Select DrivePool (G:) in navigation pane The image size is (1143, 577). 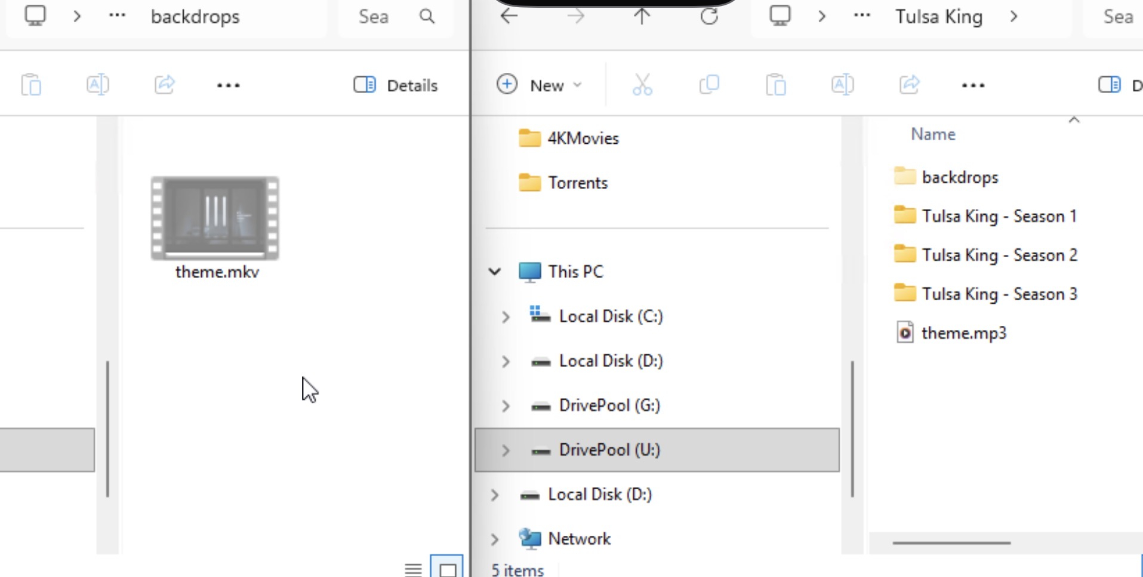(x=596, y=405)
